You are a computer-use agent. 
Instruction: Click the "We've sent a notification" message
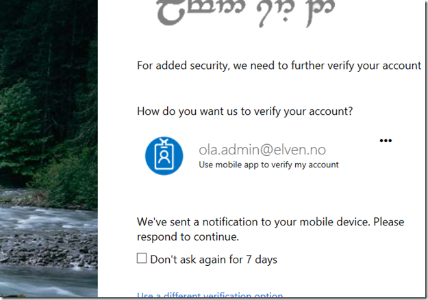(x=270, y=222)
